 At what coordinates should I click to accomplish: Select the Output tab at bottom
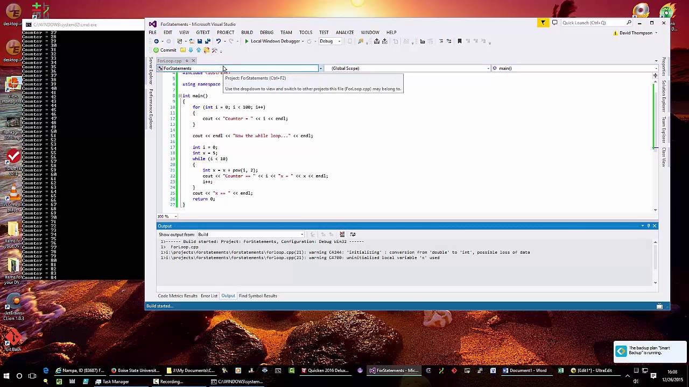pyautogui.click(x=228, y=296)
